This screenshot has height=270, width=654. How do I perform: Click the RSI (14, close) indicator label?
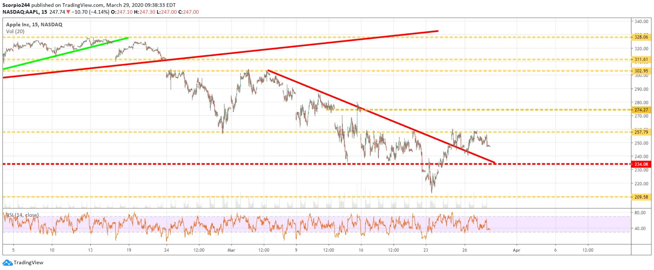tap(22, 215)
